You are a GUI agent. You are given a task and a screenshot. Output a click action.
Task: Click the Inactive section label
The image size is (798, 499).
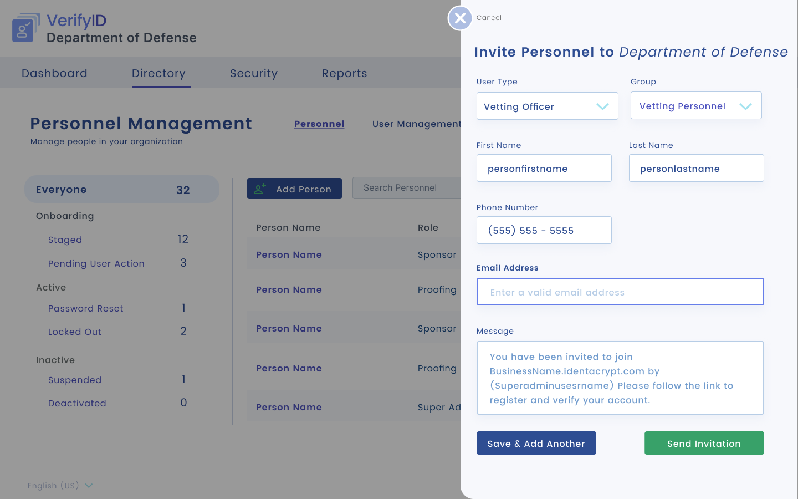55,360
